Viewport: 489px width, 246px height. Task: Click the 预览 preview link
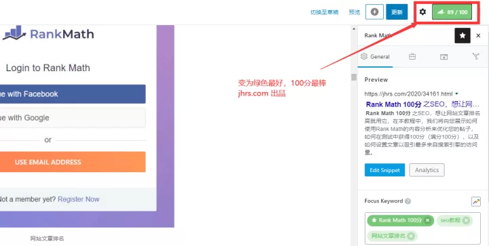coord(355,12)
